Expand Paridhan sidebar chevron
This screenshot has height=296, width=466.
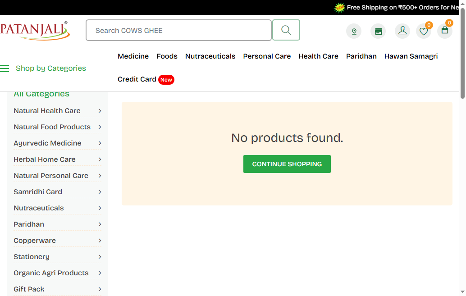[x=100, y=224]
